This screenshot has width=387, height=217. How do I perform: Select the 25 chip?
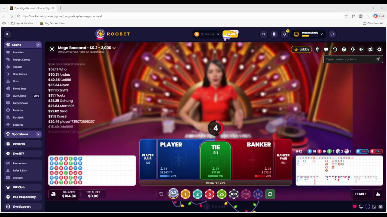coord(222,194)
